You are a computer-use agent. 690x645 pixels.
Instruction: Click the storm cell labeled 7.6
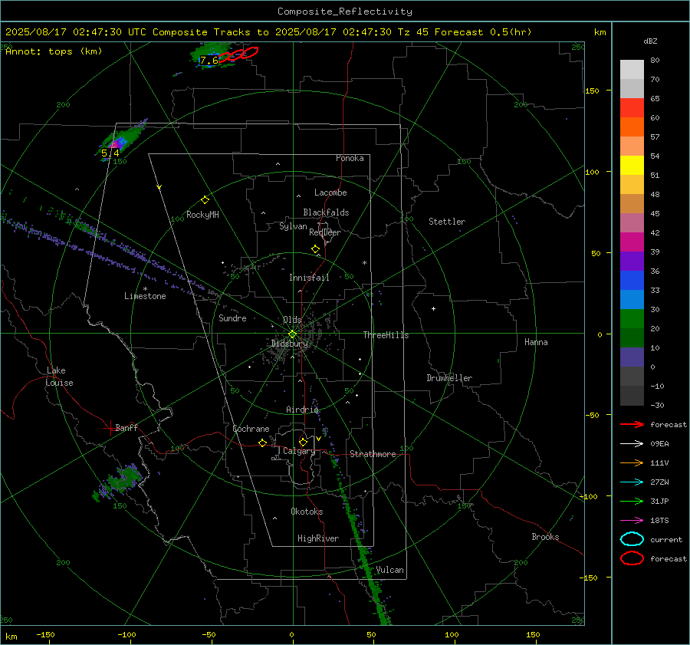210,56
